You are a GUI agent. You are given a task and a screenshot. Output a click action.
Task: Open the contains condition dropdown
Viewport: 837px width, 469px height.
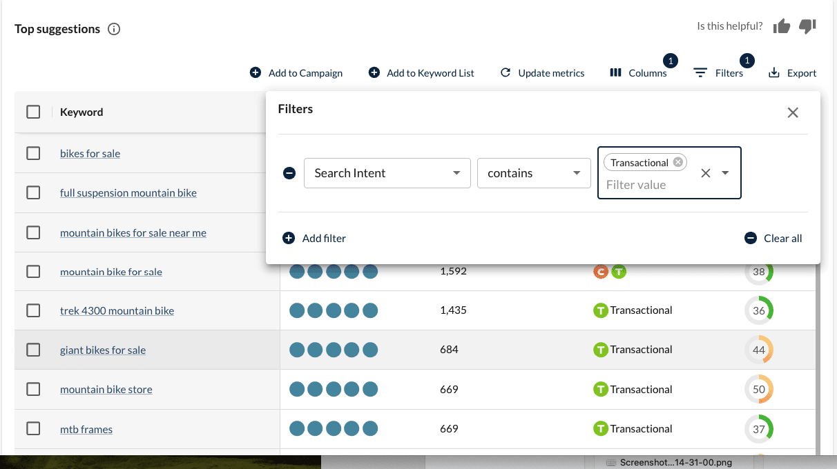click(534, 173)
